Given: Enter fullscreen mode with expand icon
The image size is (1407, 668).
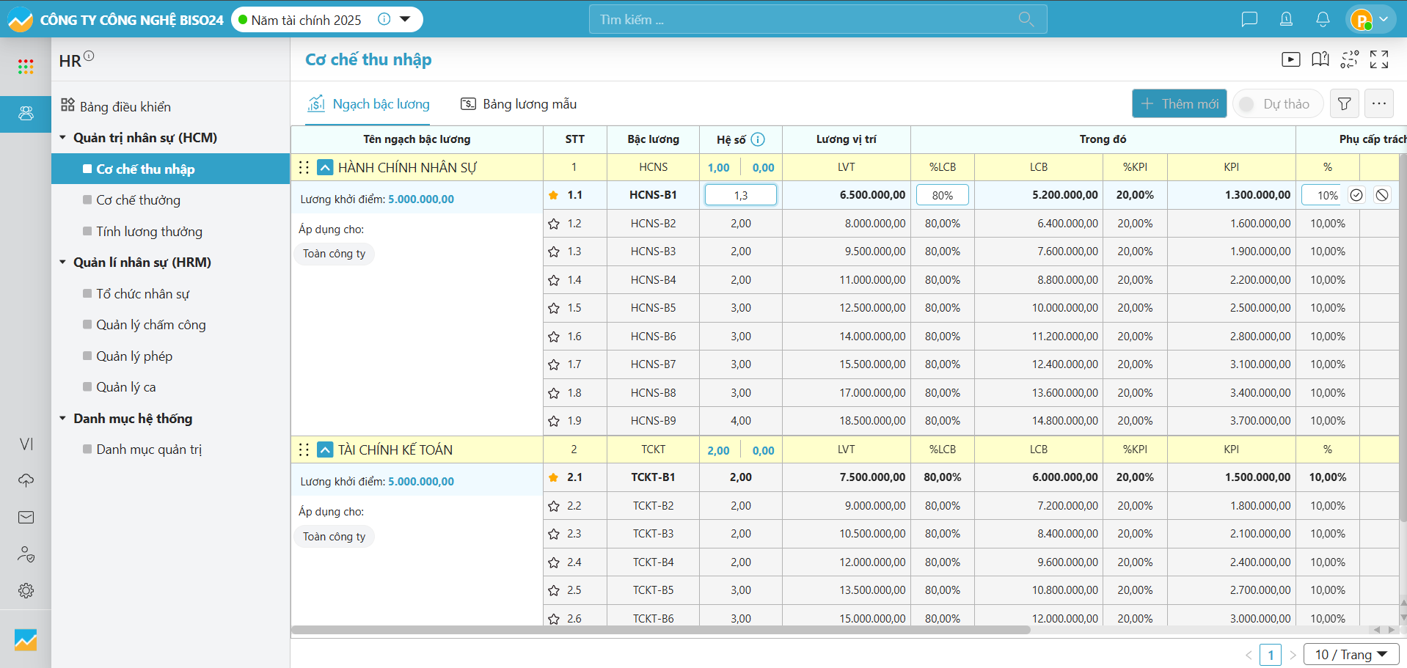Looking at the screenshot, I should click(x=1378, y=59).
